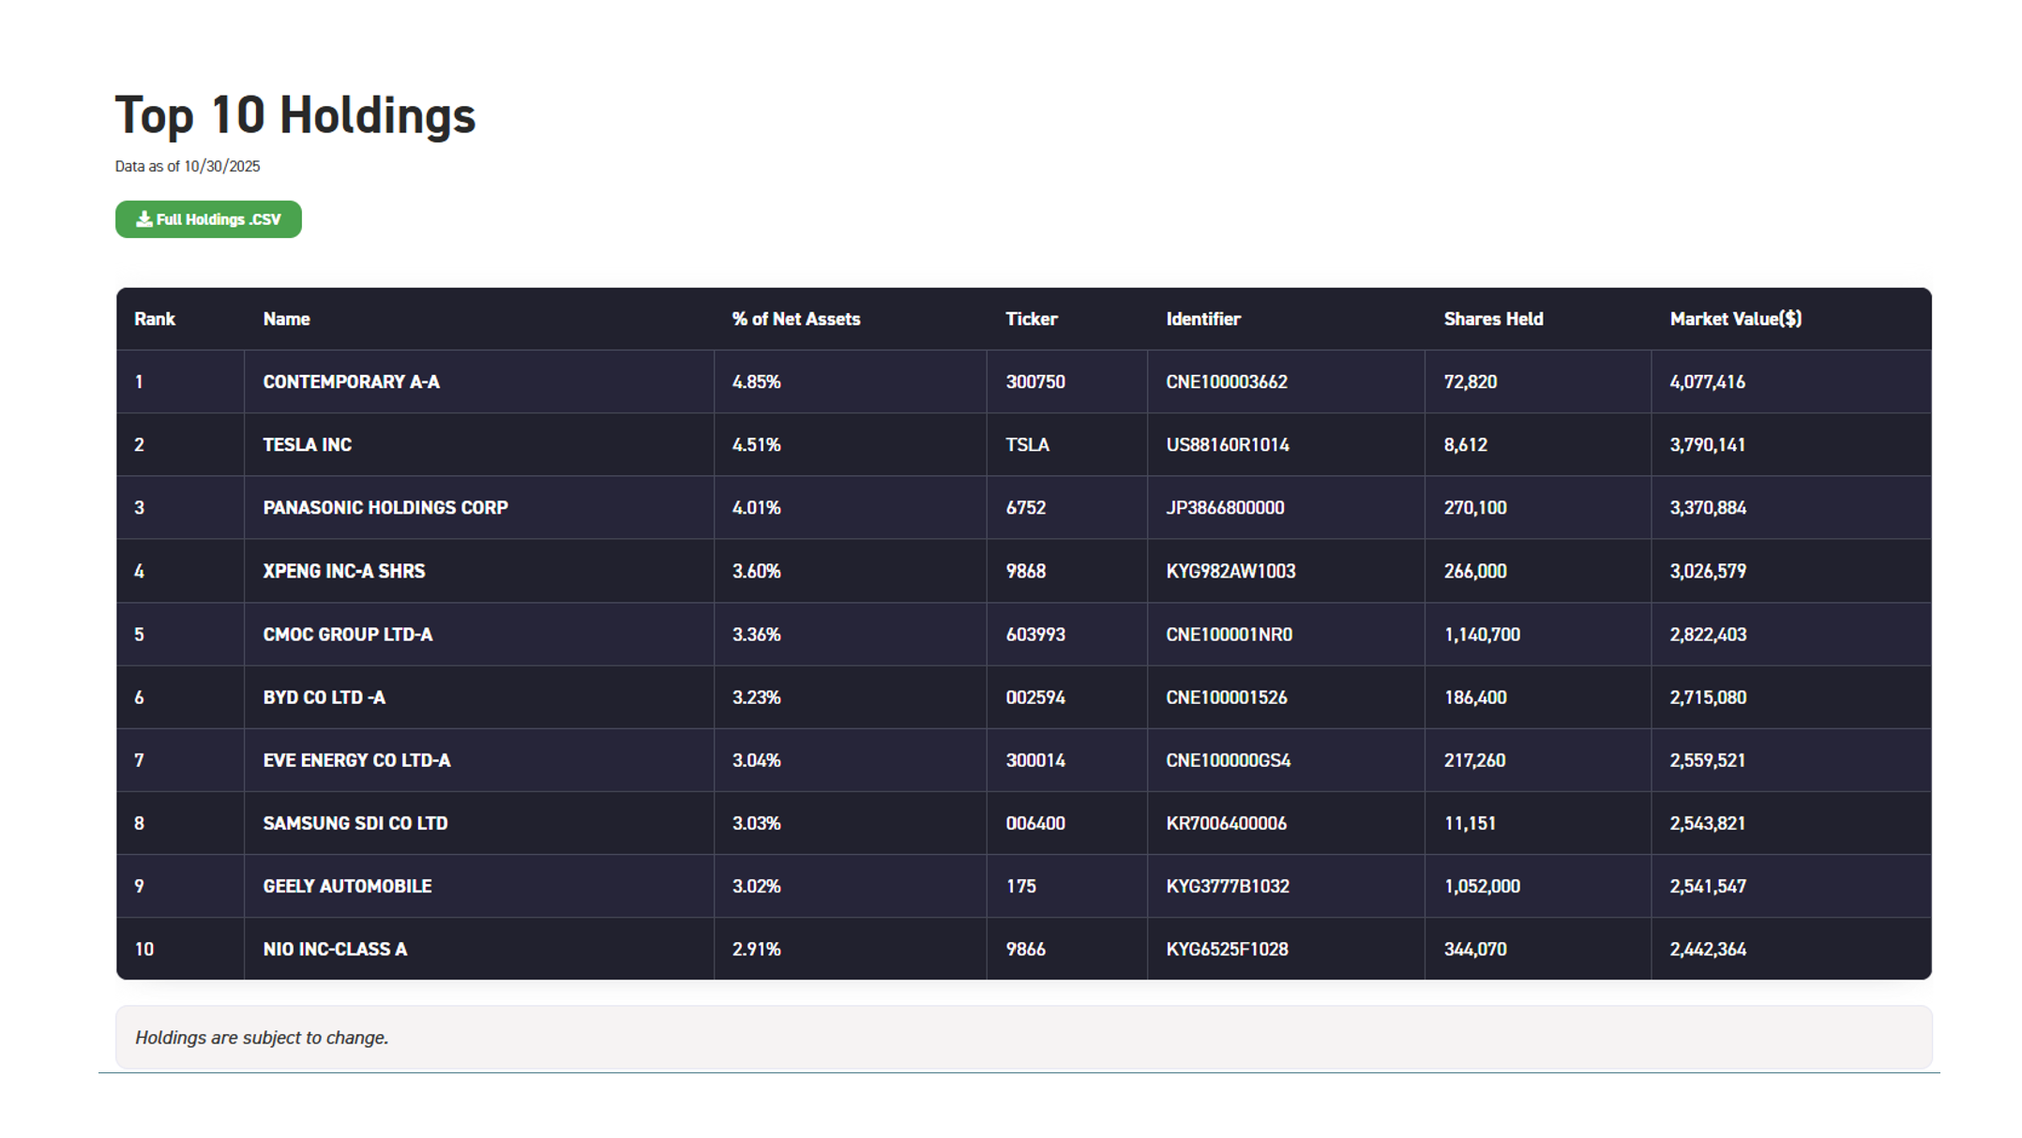Viewport: 2022px width, 1138px height.
Task: Click the Ticker column header
Action: tap(1031, 319)
